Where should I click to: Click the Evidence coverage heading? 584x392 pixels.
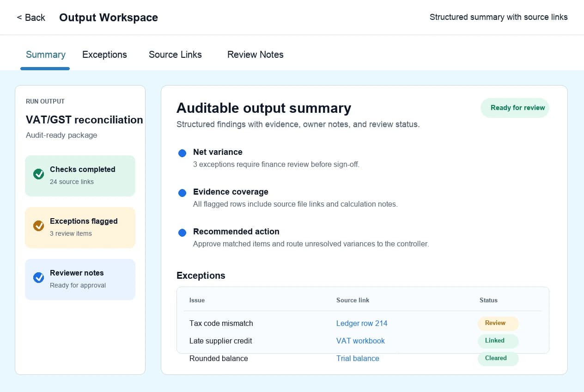[x=231, y=192]
